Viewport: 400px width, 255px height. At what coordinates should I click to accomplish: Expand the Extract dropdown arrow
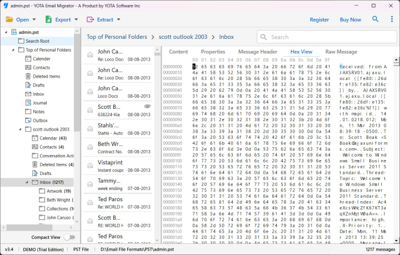[118, 19]
